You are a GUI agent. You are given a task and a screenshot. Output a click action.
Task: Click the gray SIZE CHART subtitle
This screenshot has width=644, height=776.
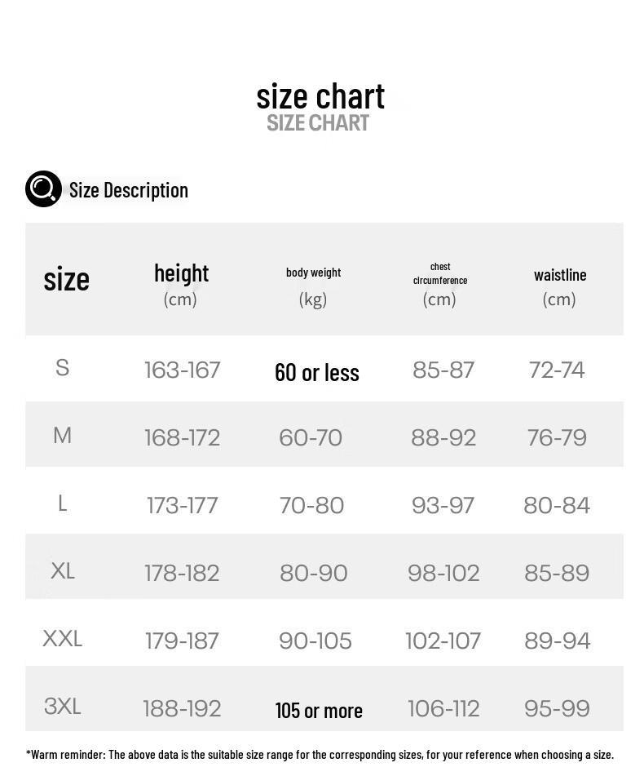pyautogui.click(x=318, y=123)
